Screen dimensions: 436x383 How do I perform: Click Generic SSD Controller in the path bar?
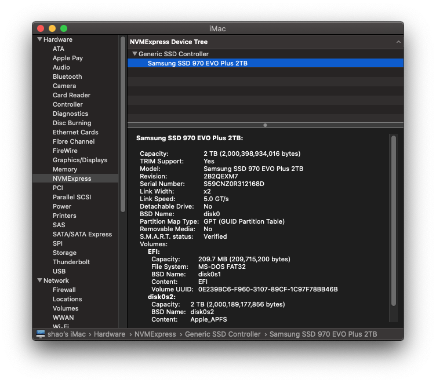pyautogui.click(x=223, y=334)
